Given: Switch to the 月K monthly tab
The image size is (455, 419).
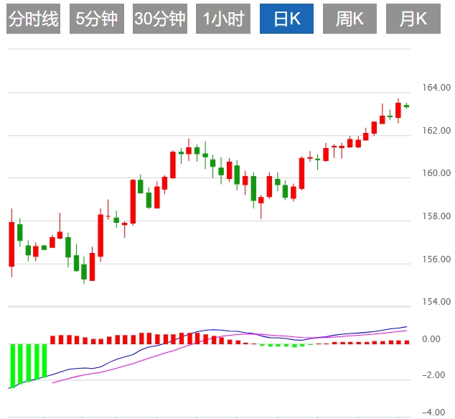Looking at the screenshot, I should pyautogui.click(x=413, y=19).
